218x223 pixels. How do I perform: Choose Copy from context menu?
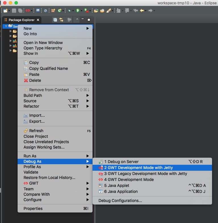pos(55,62)
